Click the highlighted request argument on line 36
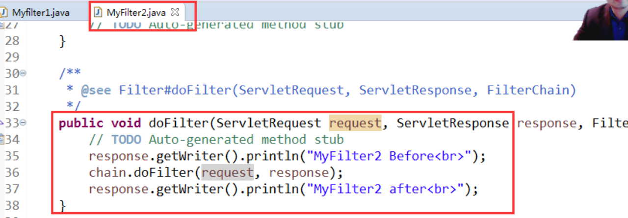This screenshot has width=628, height=218. pos(228,173)
